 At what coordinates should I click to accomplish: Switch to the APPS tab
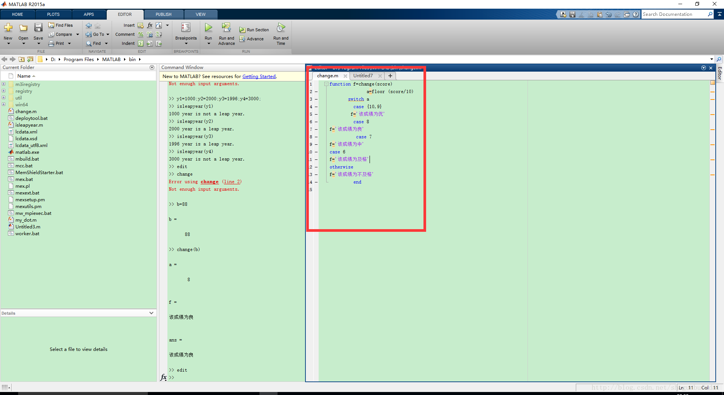(89, 14)
